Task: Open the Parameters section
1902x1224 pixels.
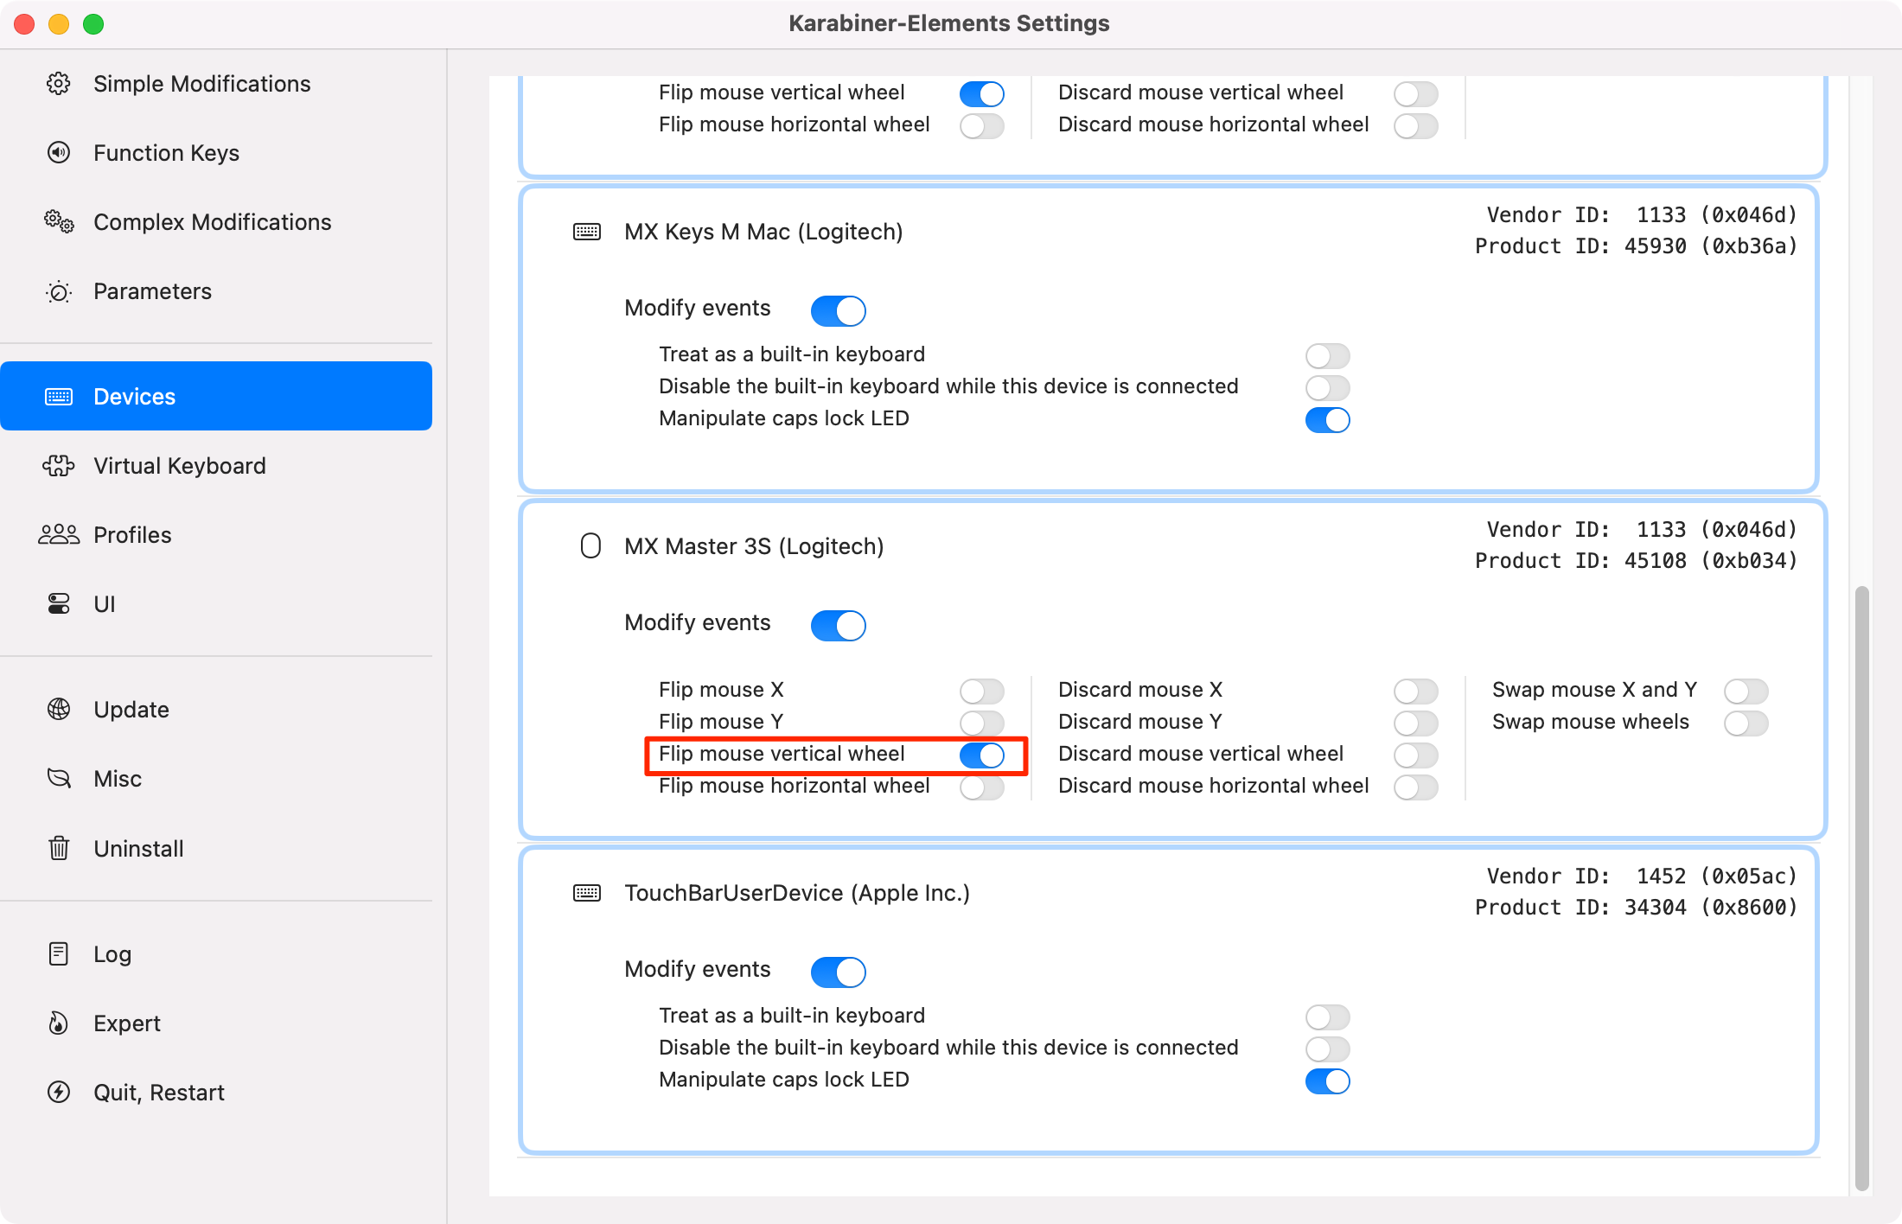Action: click(152, 291)
